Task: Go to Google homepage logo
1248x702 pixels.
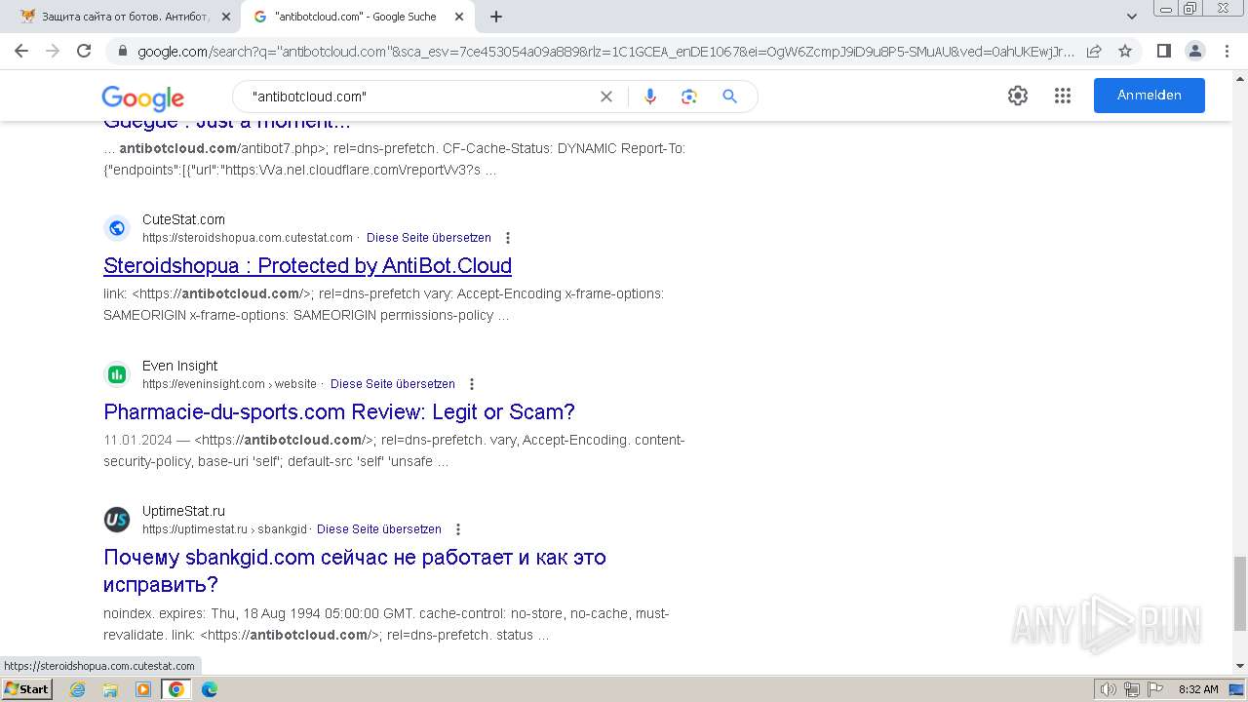Action: point(143,97)
